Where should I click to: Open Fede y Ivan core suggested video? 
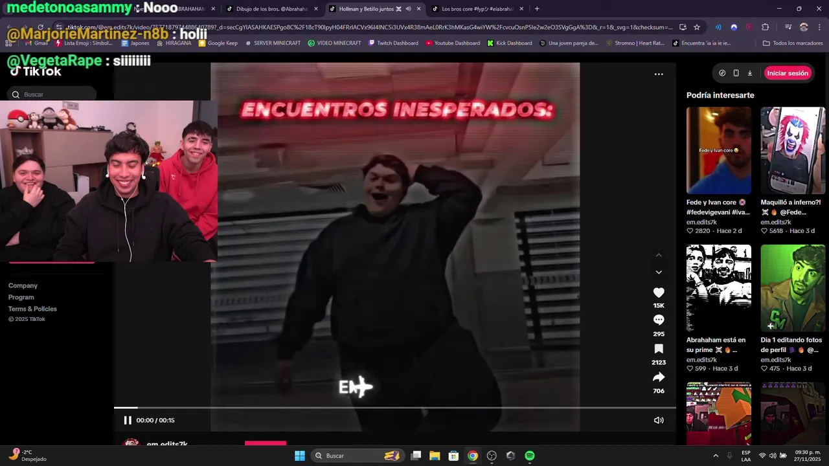click(x=719, y=150)
